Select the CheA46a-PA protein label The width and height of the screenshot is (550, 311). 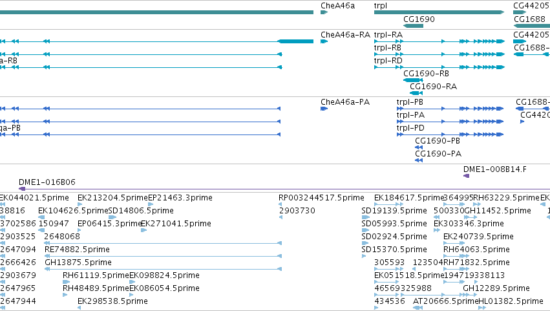(345, 102)
